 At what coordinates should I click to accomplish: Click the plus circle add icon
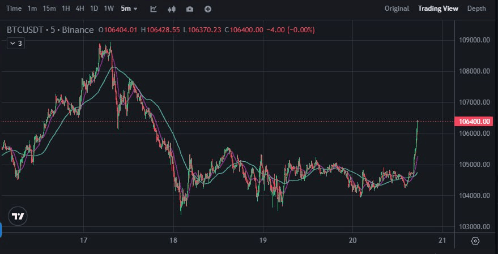coord(208,9)
